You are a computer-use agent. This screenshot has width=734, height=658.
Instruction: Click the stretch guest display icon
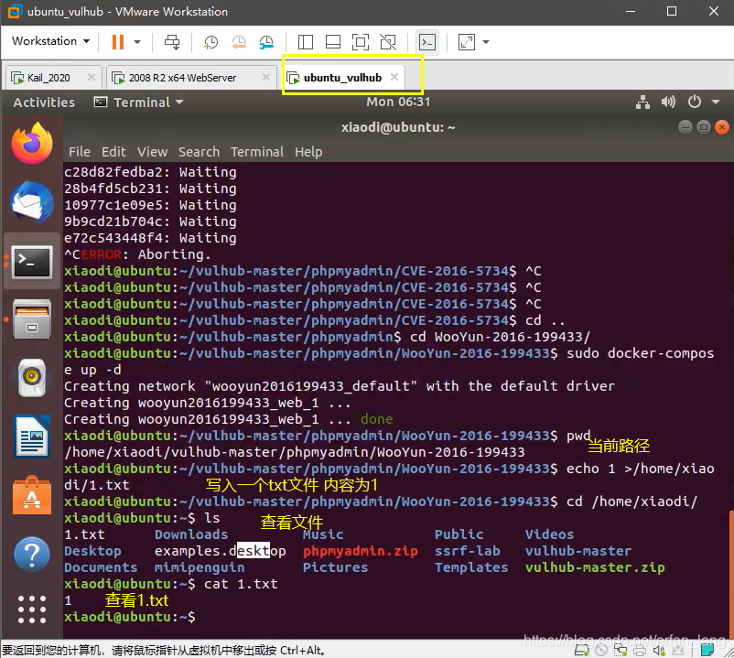tap(466, 42)
